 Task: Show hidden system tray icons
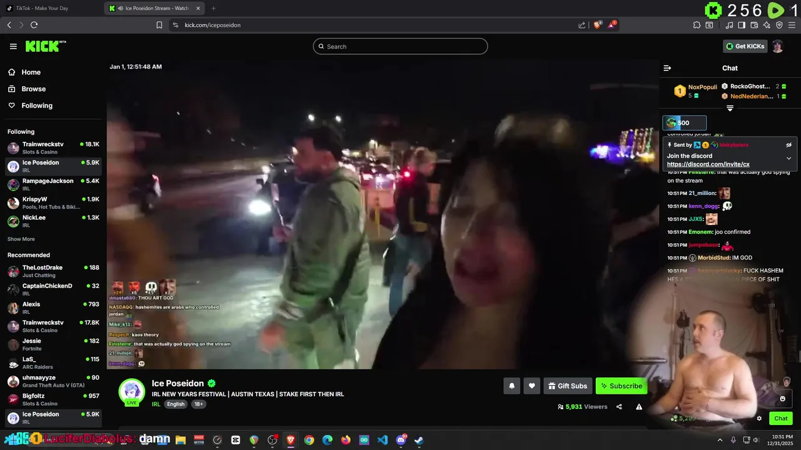tap(719, 440)
